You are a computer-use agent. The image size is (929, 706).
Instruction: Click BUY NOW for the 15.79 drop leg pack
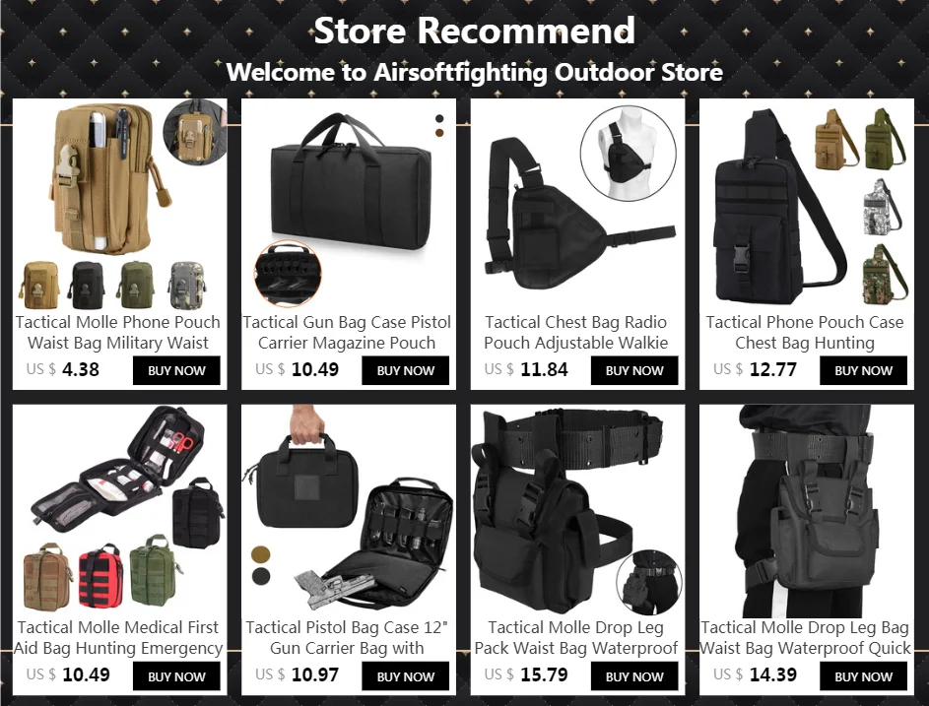tap(634, 676)
